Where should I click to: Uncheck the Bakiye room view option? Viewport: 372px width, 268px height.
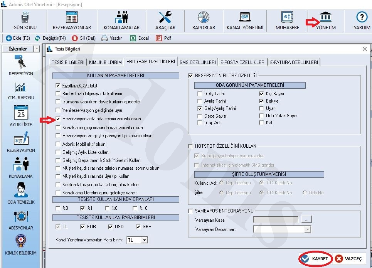tap(262, 101)
